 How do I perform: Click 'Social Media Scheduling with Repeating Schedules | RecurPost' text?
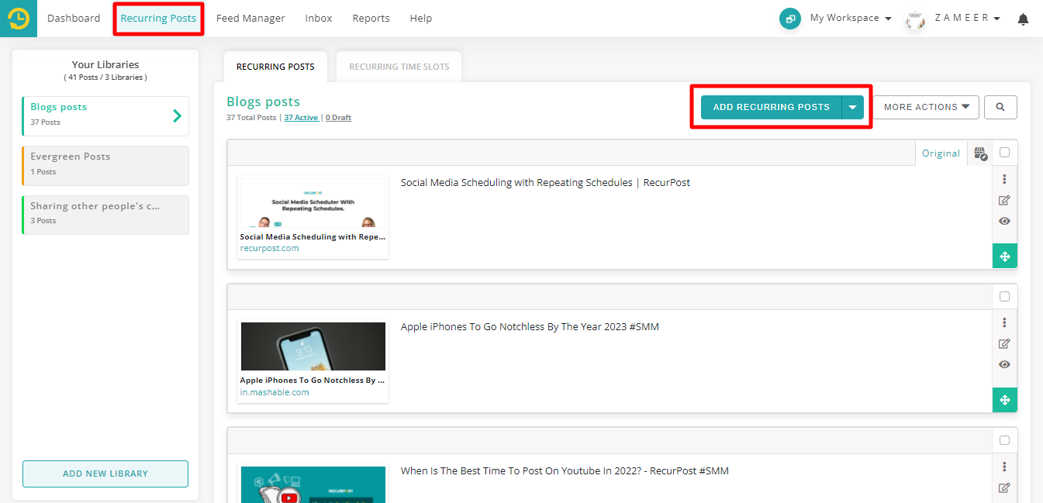click(x=545, y=183)
